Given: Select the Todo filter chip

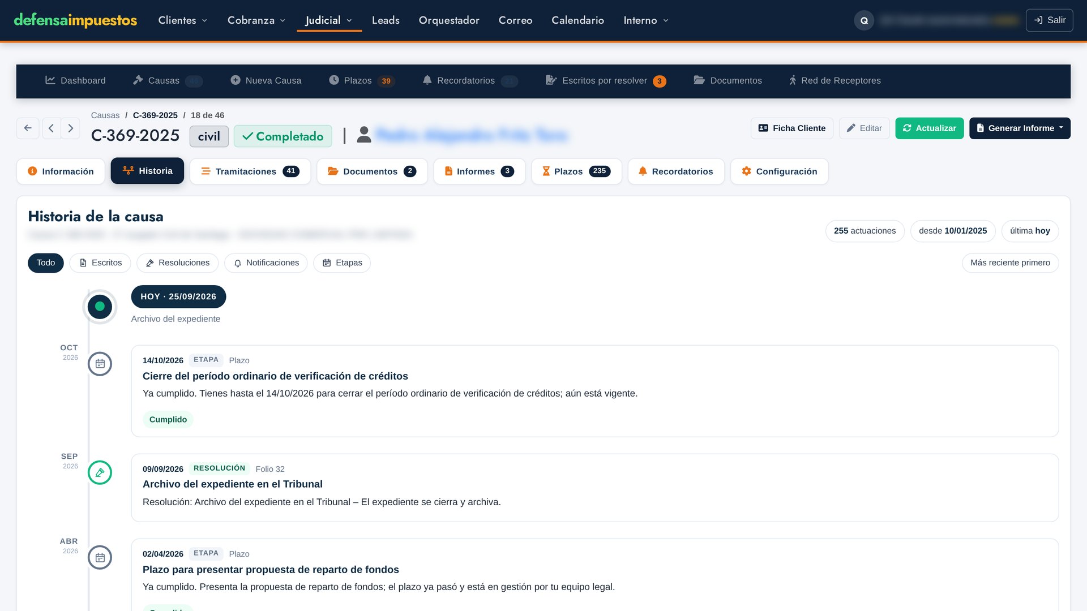Looking at the screenshot, I should (46, 263).
